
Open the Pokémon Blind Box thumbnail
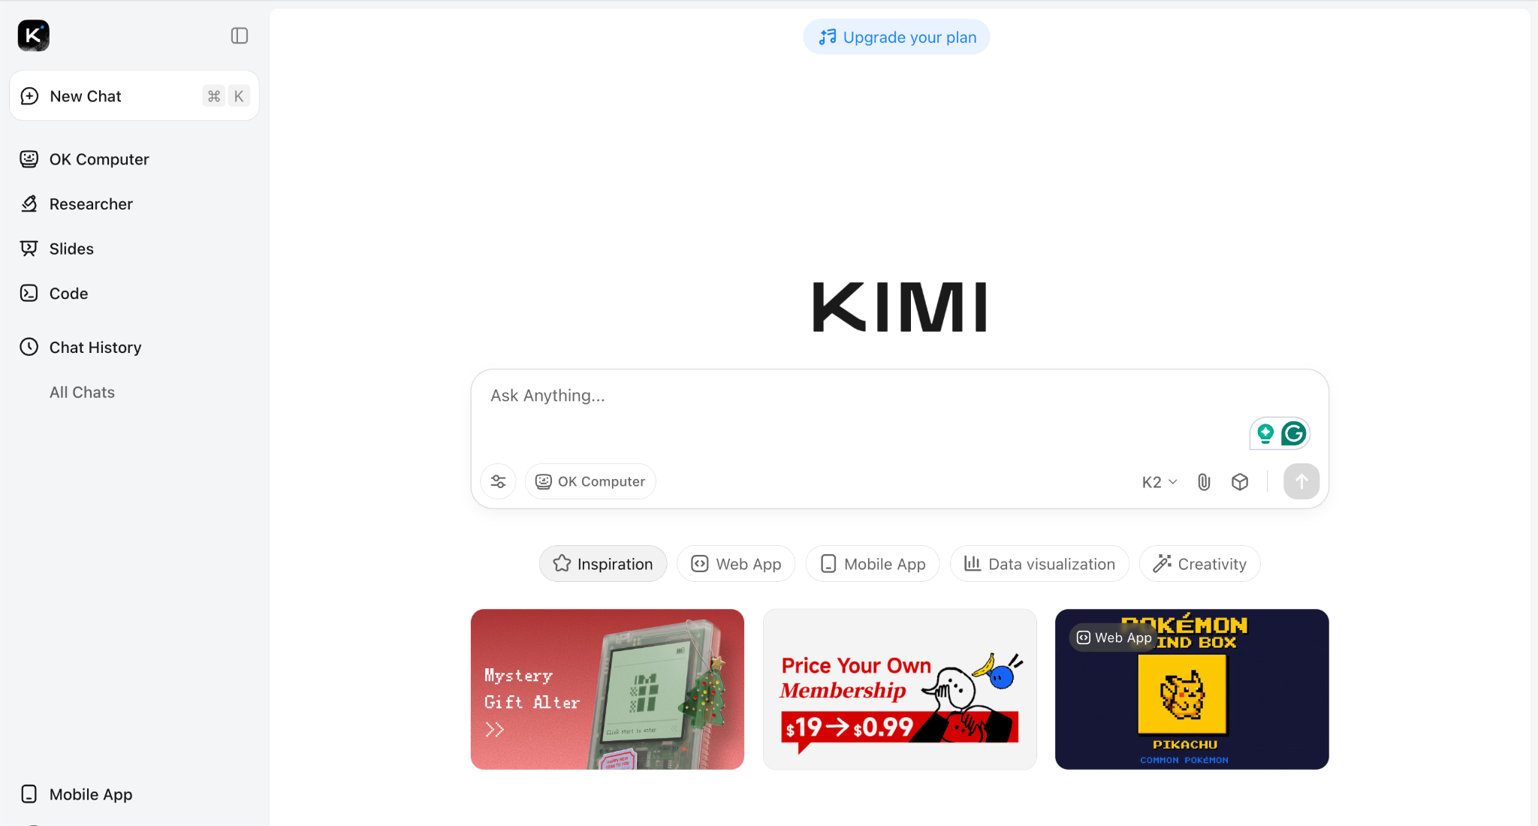click(1192, 689)
